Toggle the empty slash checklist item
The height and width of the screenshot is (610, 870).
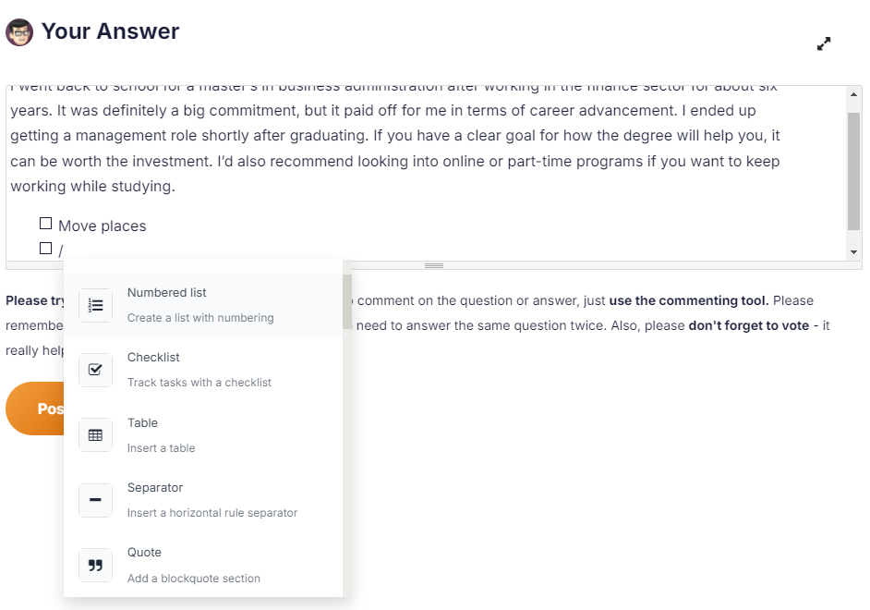(x=46, y=248)
